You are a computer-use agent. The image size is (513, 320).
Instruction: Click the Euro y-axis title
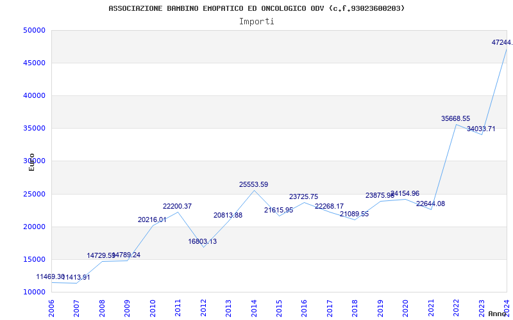coord(31,162)
